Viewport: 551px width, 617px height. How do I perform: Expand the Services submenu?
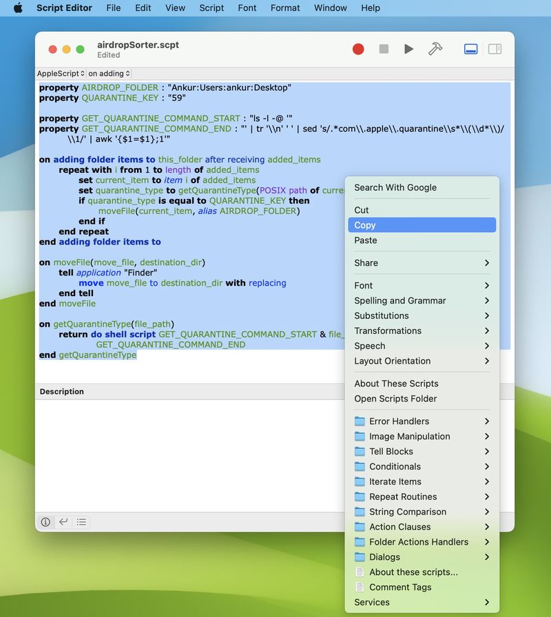422,602
